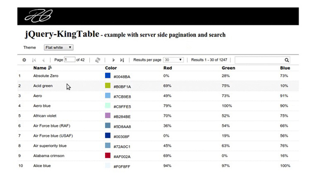
Task: Click the hex code #72A0C1
Action: (x=122, y=147)
